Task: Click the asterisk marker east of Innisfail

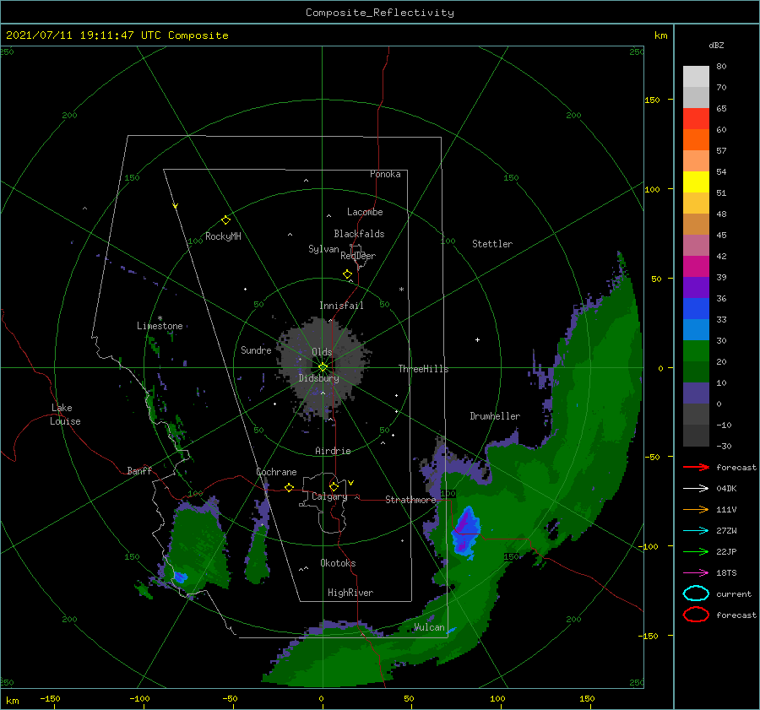Action: tap(401, 290)
